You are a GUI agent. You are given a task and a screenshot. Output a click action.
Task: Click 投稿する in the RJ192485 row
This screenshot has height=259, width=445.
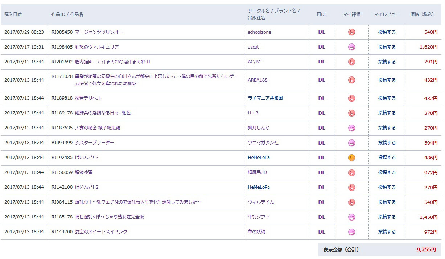coord(387,157)
